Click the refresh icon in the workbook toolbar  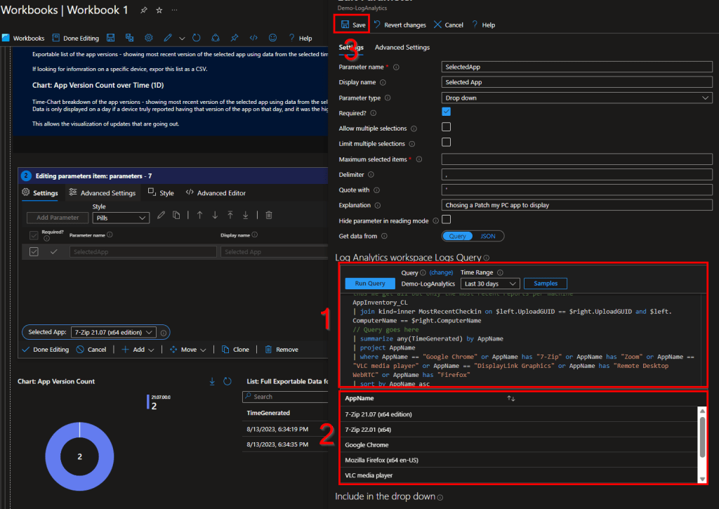pos(197,38)
